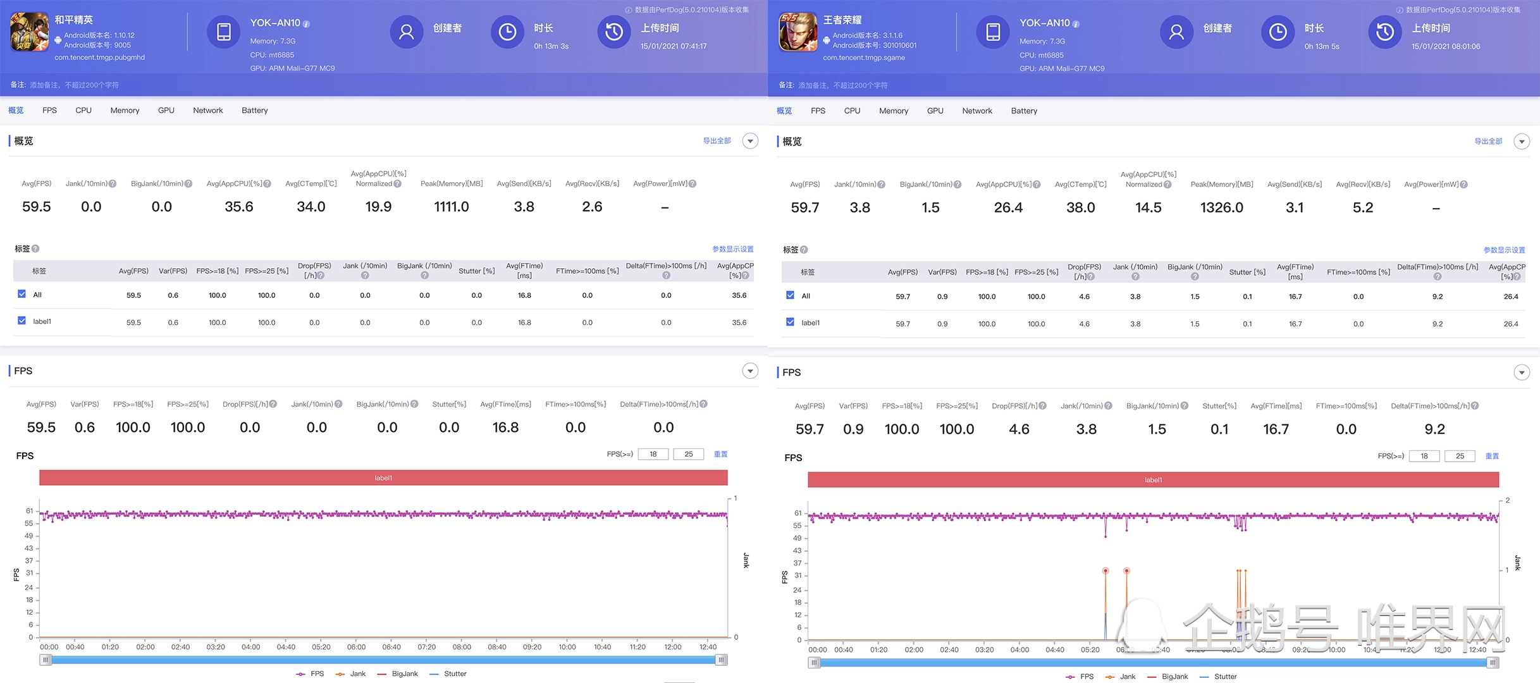The height and width of the screenshot is (683, 1540).
Task: Collapse the 概览 section in left report
Action: [x=750, y=141]
